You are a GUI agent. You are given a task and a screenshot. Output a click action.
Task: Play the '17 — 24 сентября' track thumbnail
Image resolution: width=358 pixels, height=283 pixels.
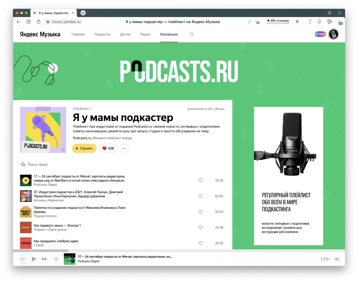26,181
